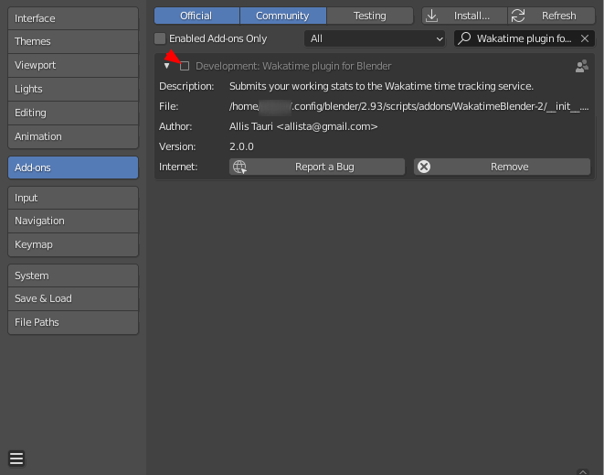The image size is (604, 475).
Task: Open the Keymap preferences section
Action: pyautogui.click(x=73, y=244)
